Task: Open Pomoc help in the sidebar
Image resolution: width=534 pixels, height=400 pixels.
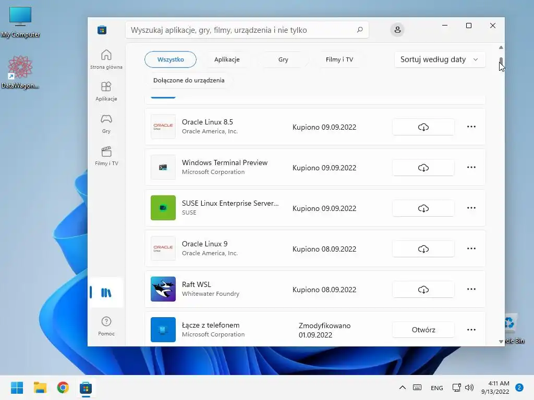Action: [x=106, y=326]
